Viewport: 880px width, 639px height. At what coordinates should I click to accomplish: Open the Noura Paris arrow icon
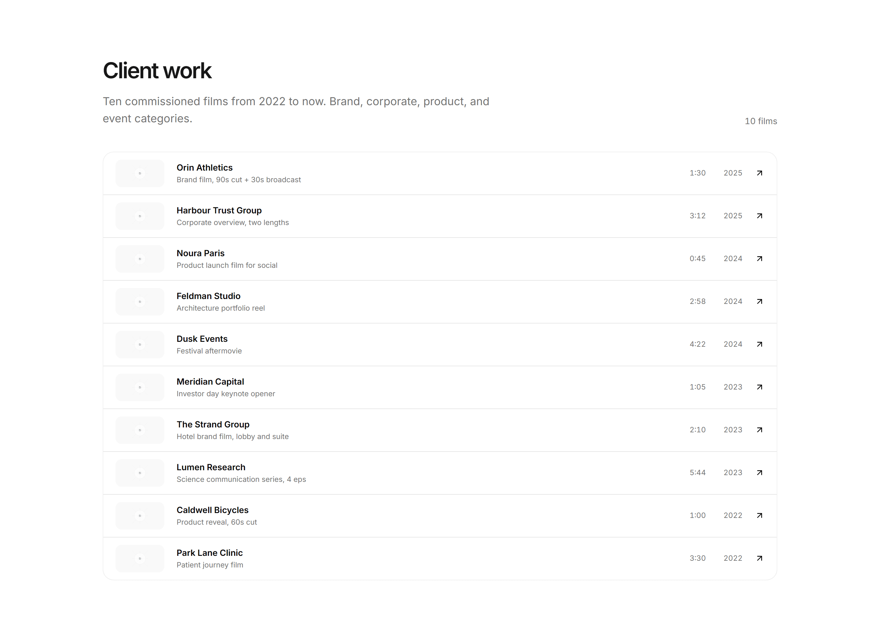click(x=759, y=259)
